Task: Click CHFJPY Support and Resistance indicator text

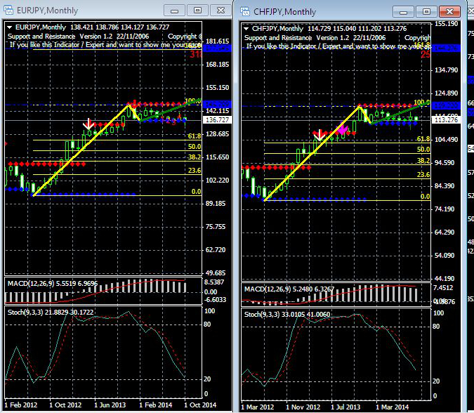Action: [278, 38]
